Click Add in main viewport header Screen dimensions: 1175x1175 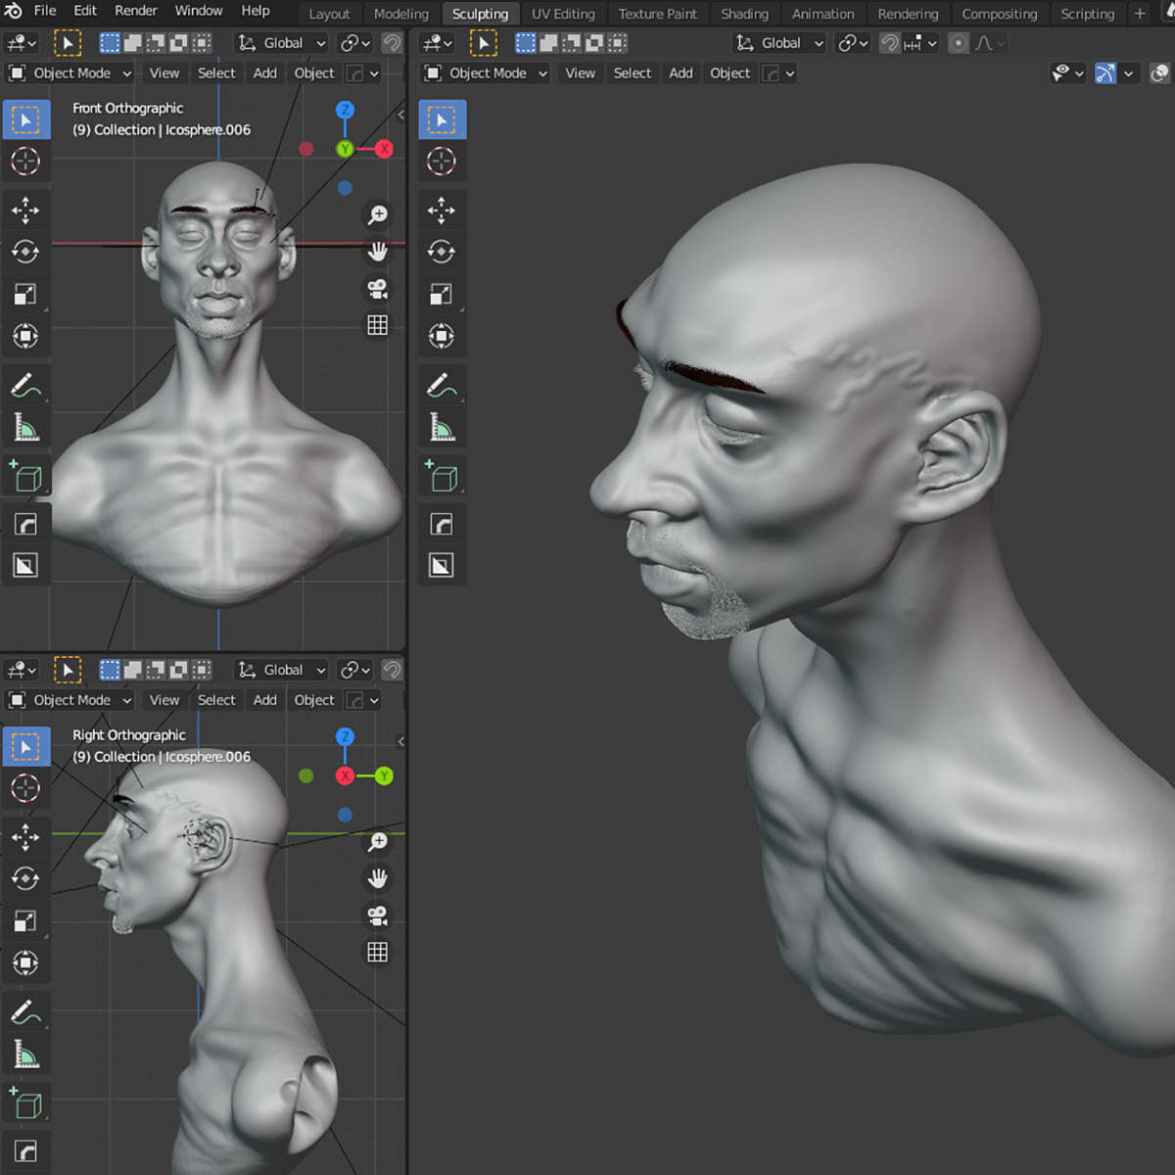click(x=681, y=73)
